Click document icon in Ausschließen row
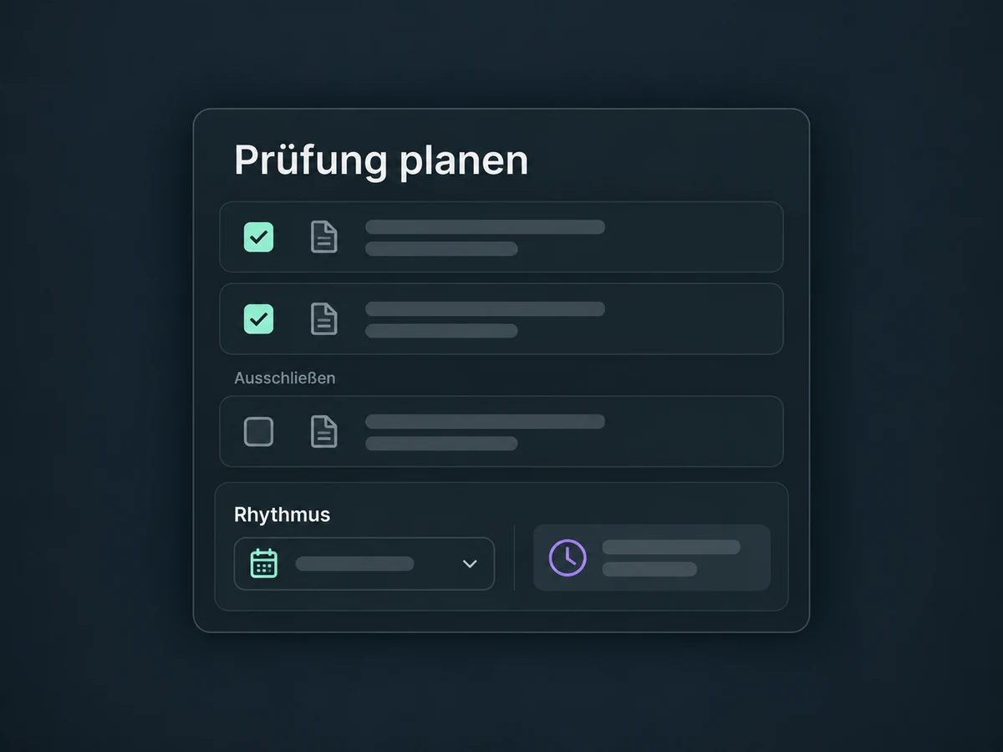Image resolution: width=1003 pixels, height=752 pixels. 324,432
